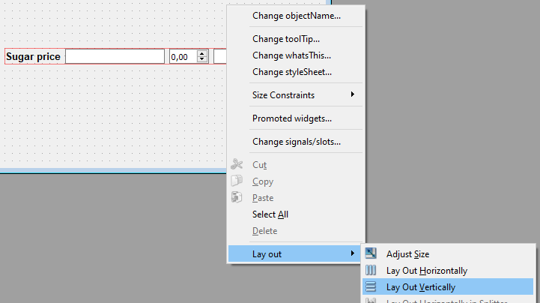
Task: Select the Sugar price label
Action: pos(34,57)
